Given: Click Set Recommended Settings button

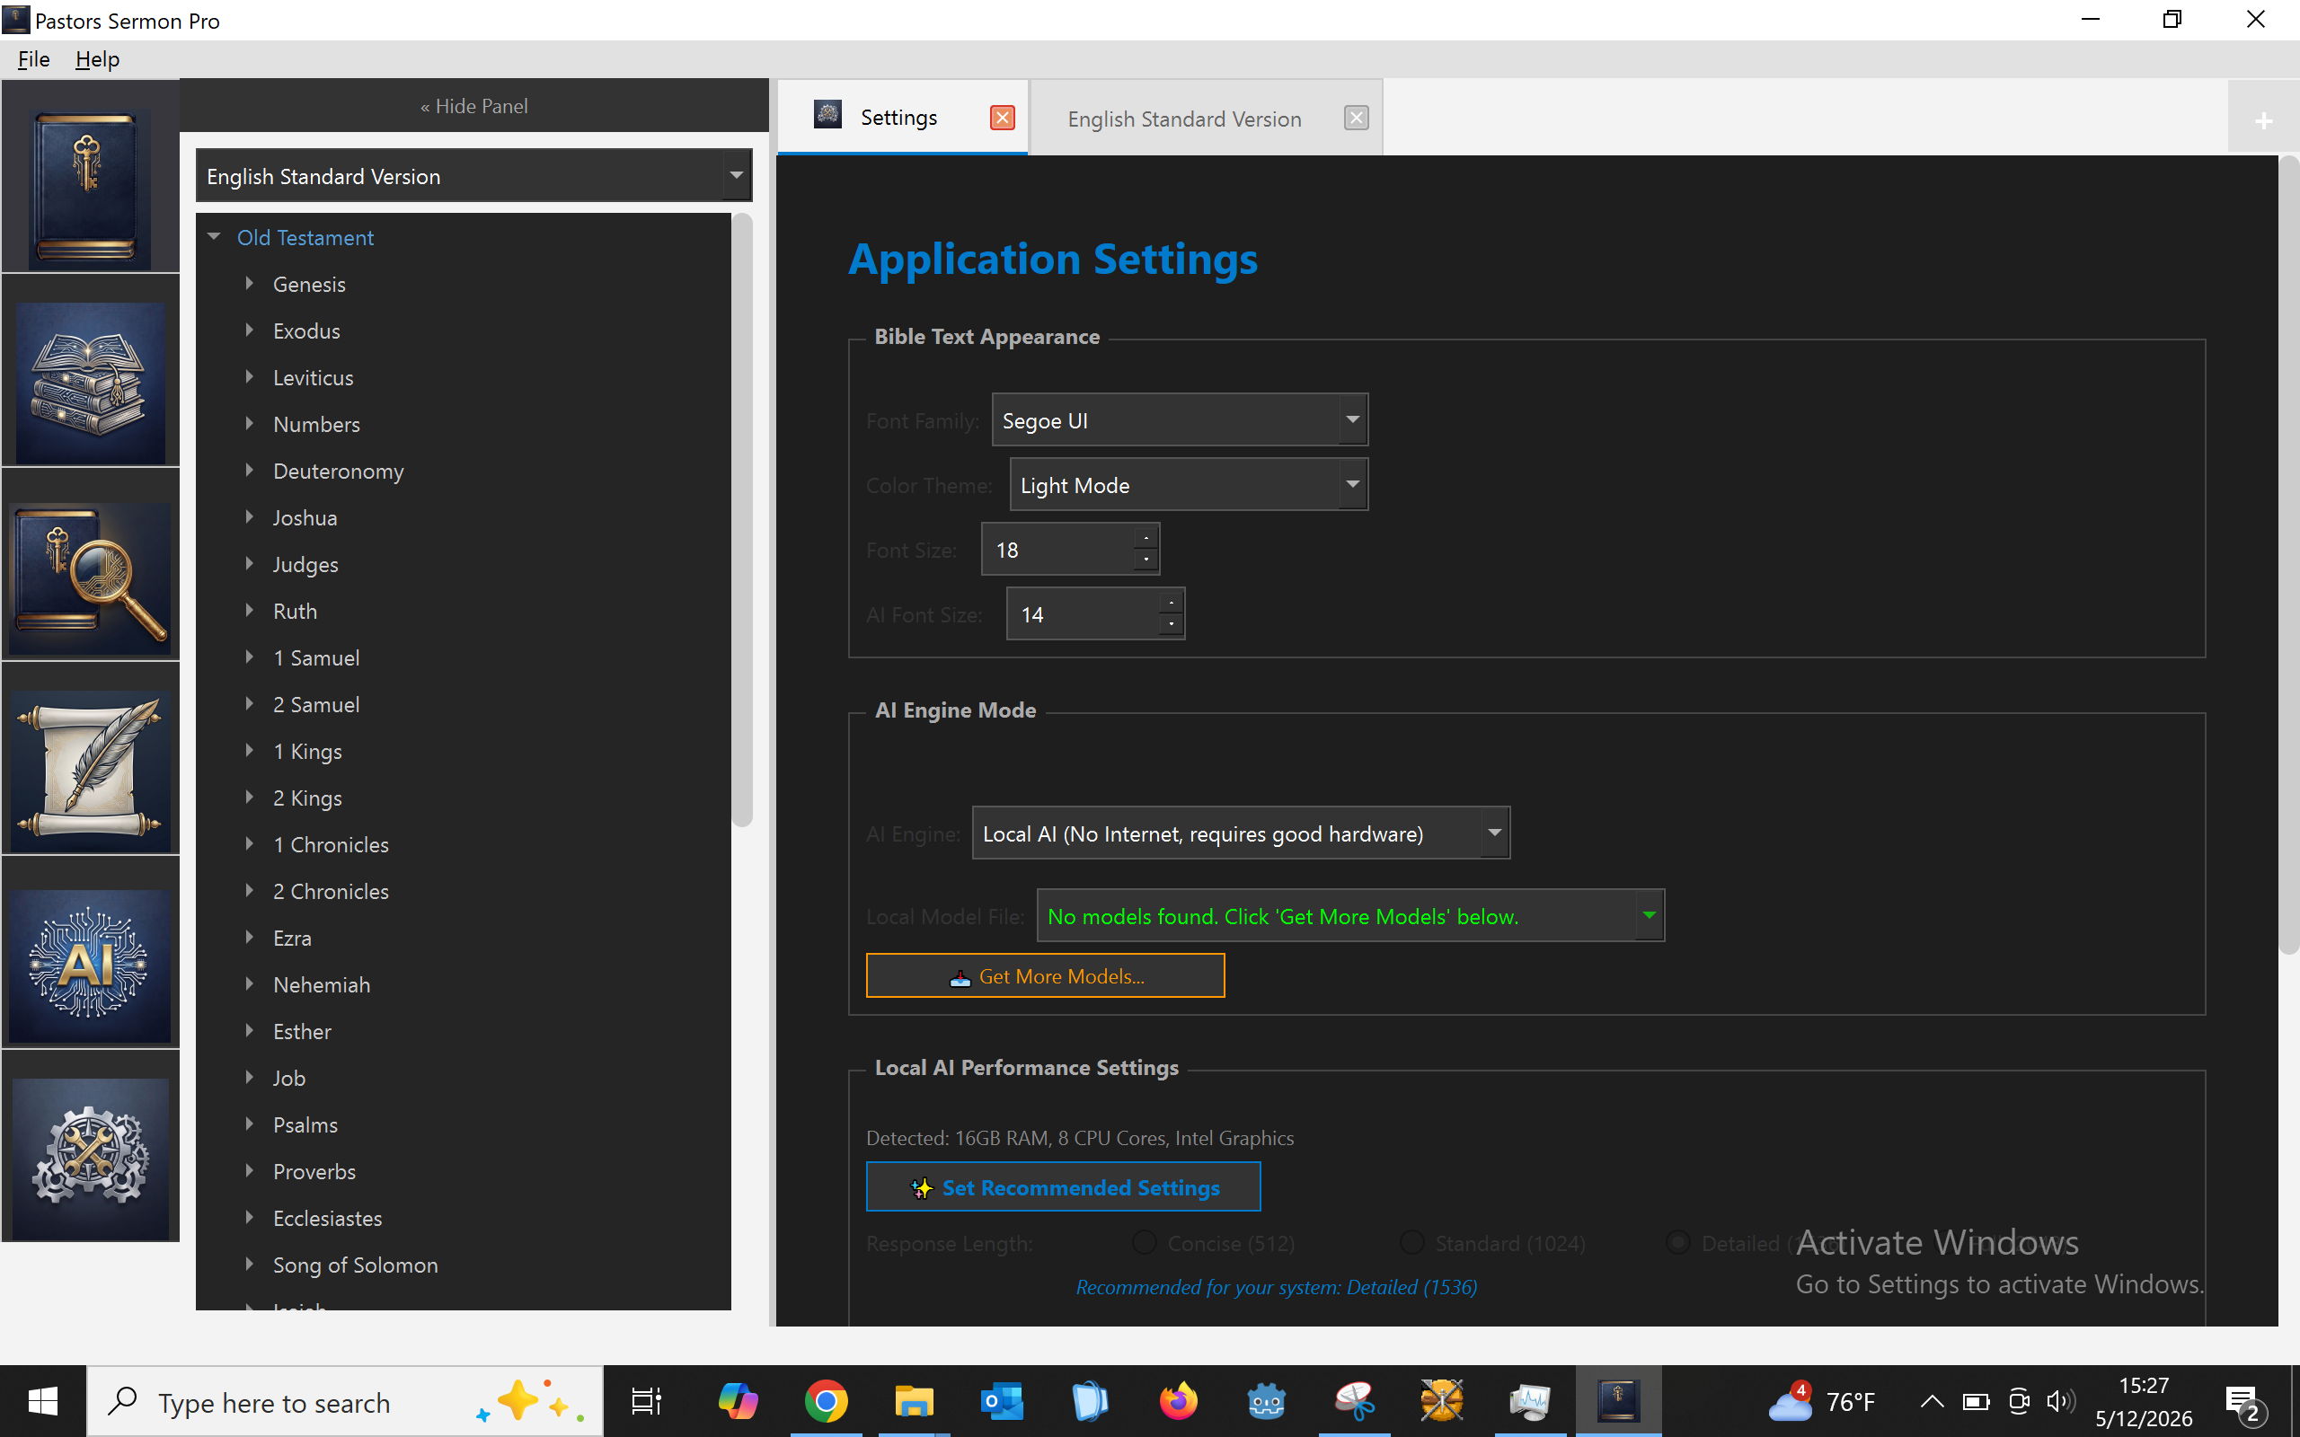Looking at the screenshot, I should (x=1064, y=1187).
